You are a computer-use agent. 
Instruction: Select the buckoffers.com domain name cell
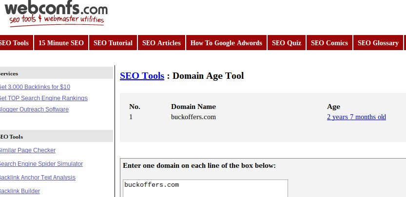coord(193,117)
